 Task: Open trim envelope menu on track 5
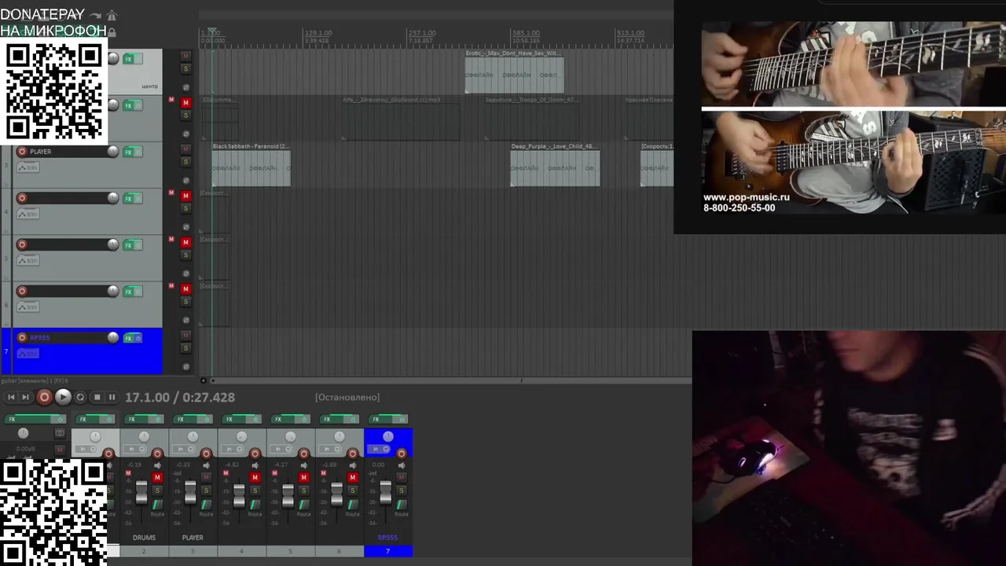point(28,260)
